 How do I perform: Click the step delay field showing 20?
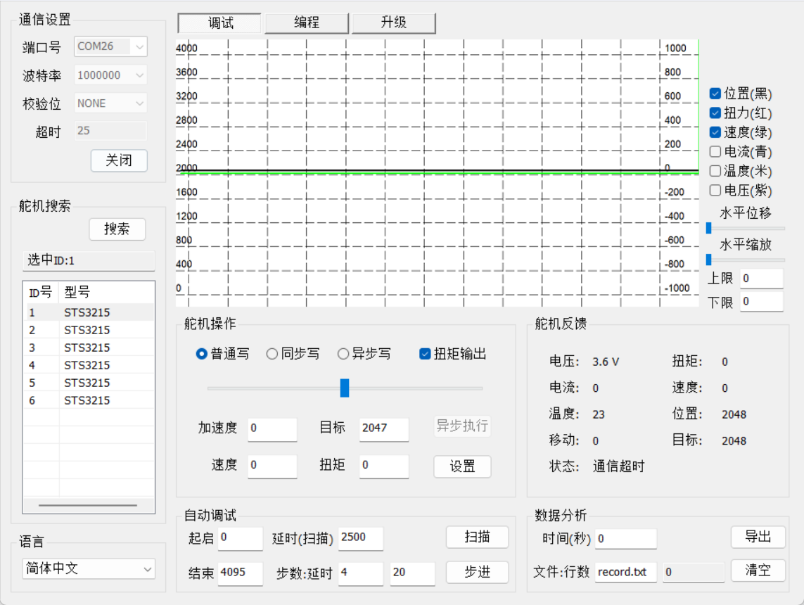click(413, 573)
